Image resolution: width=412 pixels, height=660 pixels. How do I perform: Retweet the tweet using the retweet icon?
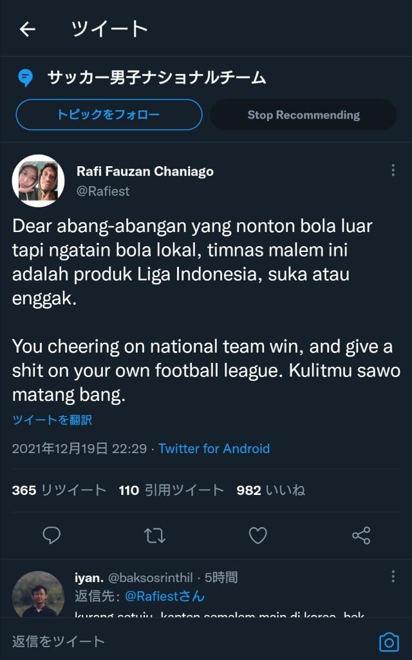154,536
